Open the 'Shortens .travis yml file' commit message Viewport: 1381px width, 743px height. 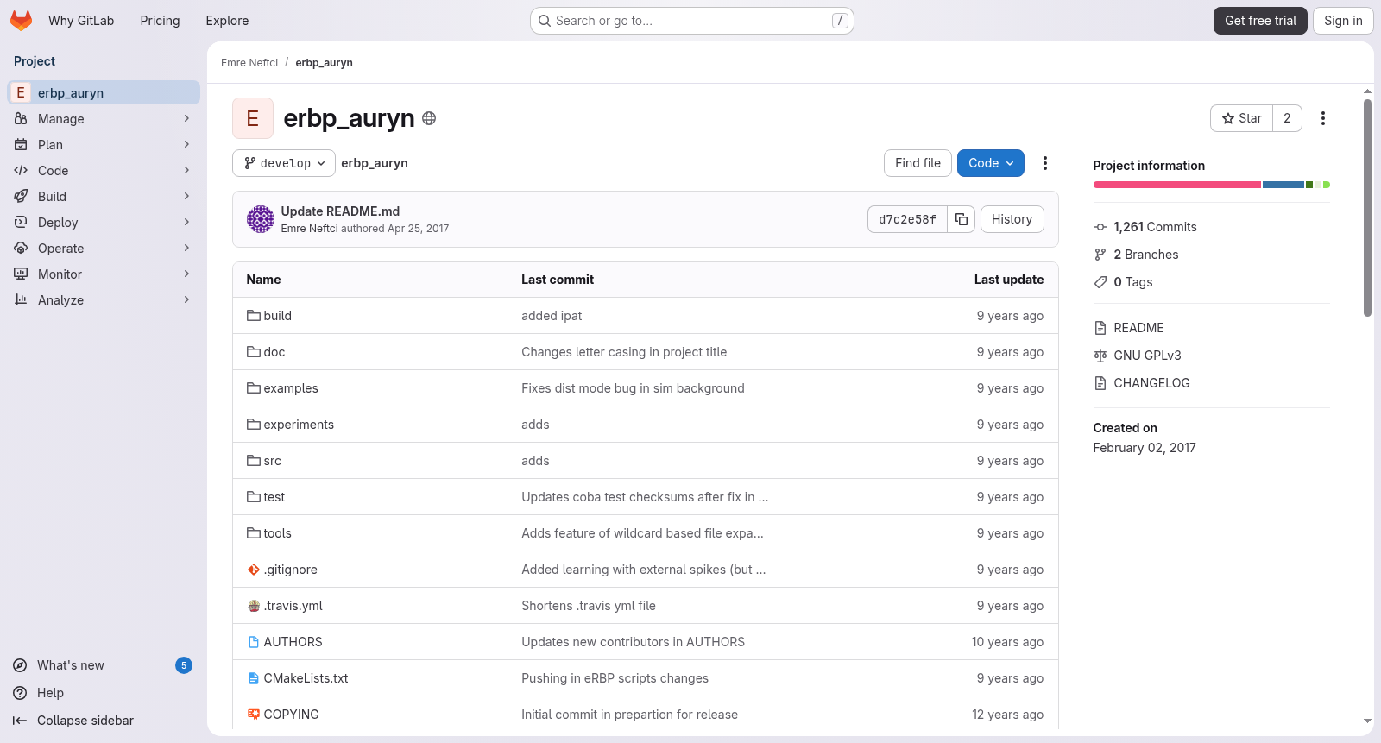(x=589, y=606)
